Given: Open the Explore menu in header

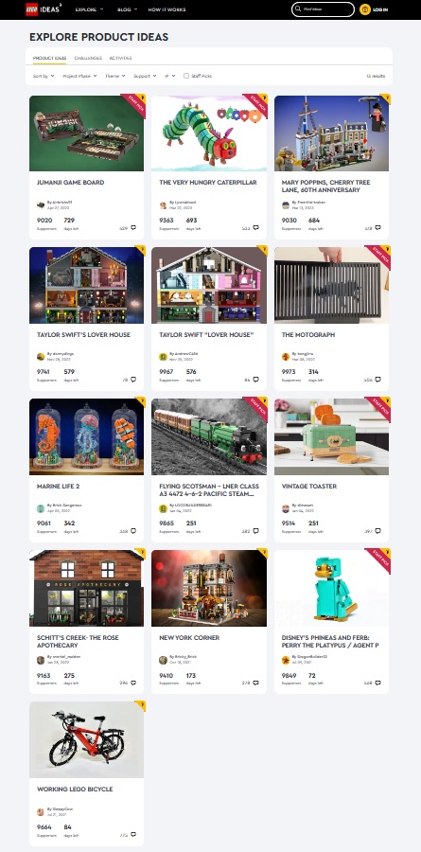Looking at the screenshot, I should pos(90,9).
